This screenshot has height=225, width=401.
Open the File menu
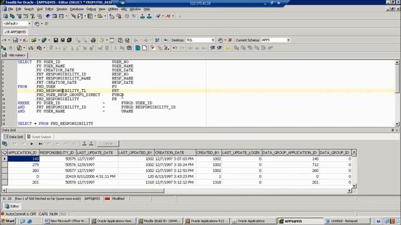coord(10,9)
